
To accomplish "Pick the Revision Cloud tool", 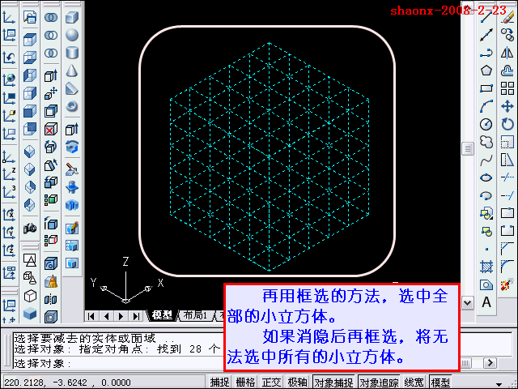I will [x=486, y=143].
